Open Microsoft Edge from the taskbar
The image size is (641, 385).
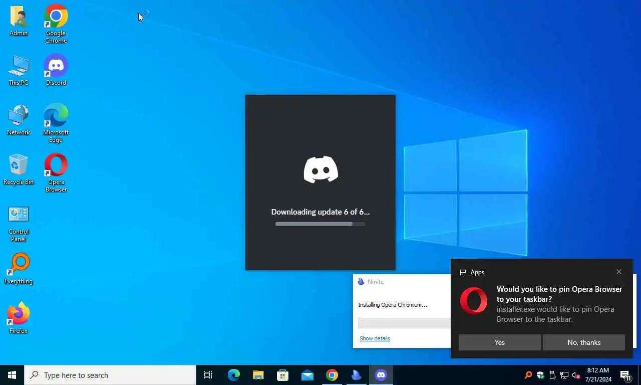tap(234, 375)
